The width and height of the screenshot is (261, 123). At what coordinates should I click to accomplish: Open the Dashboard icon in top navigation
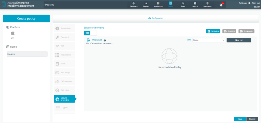[x=133, y=4]
